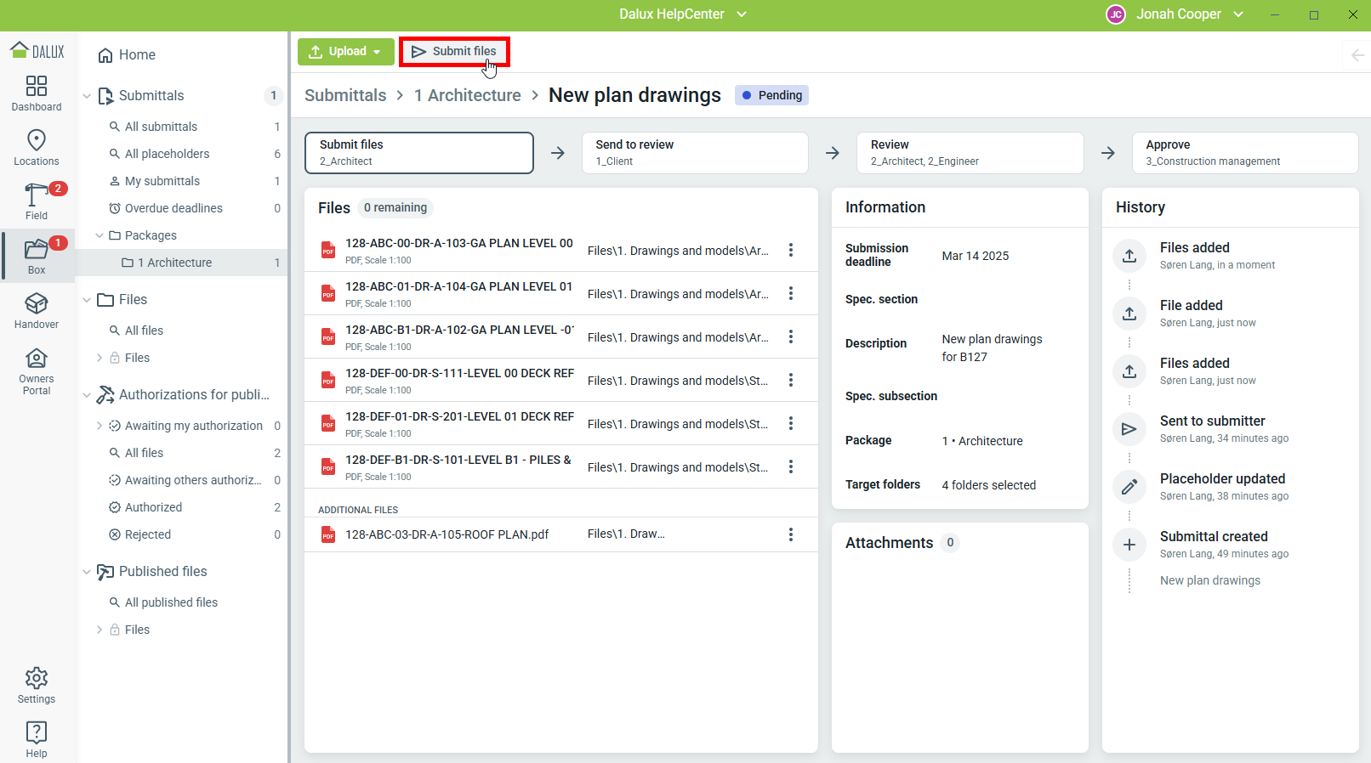Open options menu for ROOF PLAN.pdf

click(x=791, y=534)
